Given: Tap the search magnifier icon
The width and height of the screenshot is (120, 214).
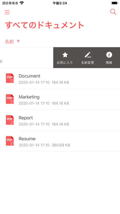Looking at the screenshot, I should [x=113, y=12].
